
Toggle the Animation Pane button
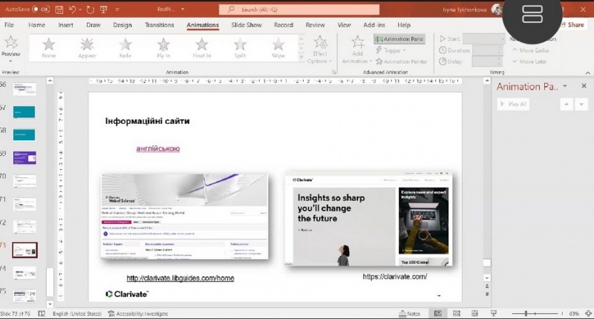[399, 39]
